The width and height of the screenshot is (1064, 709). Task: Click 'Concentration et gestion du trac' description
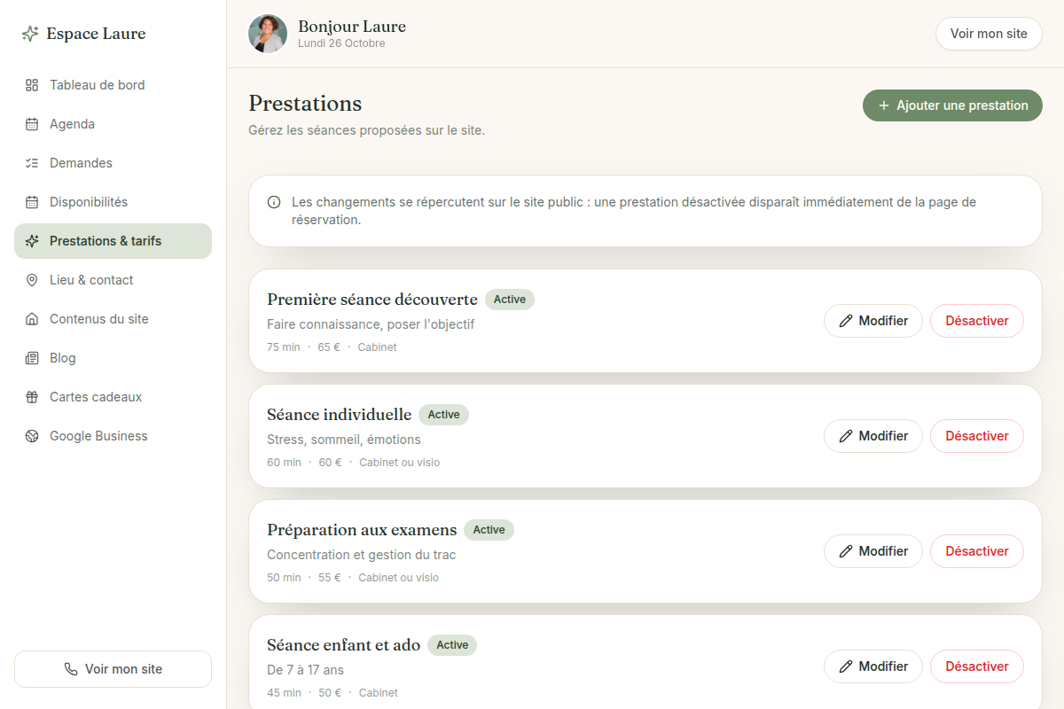(x=362, y=555)
